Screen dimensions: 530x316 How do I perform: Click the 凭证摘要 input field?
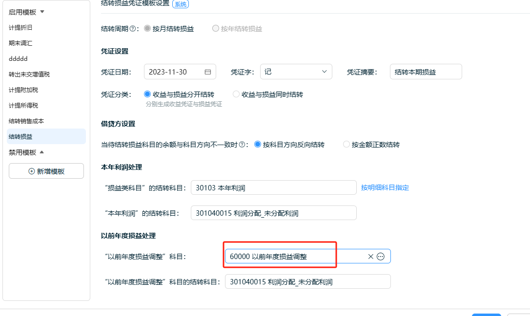[x=426, y=72]
